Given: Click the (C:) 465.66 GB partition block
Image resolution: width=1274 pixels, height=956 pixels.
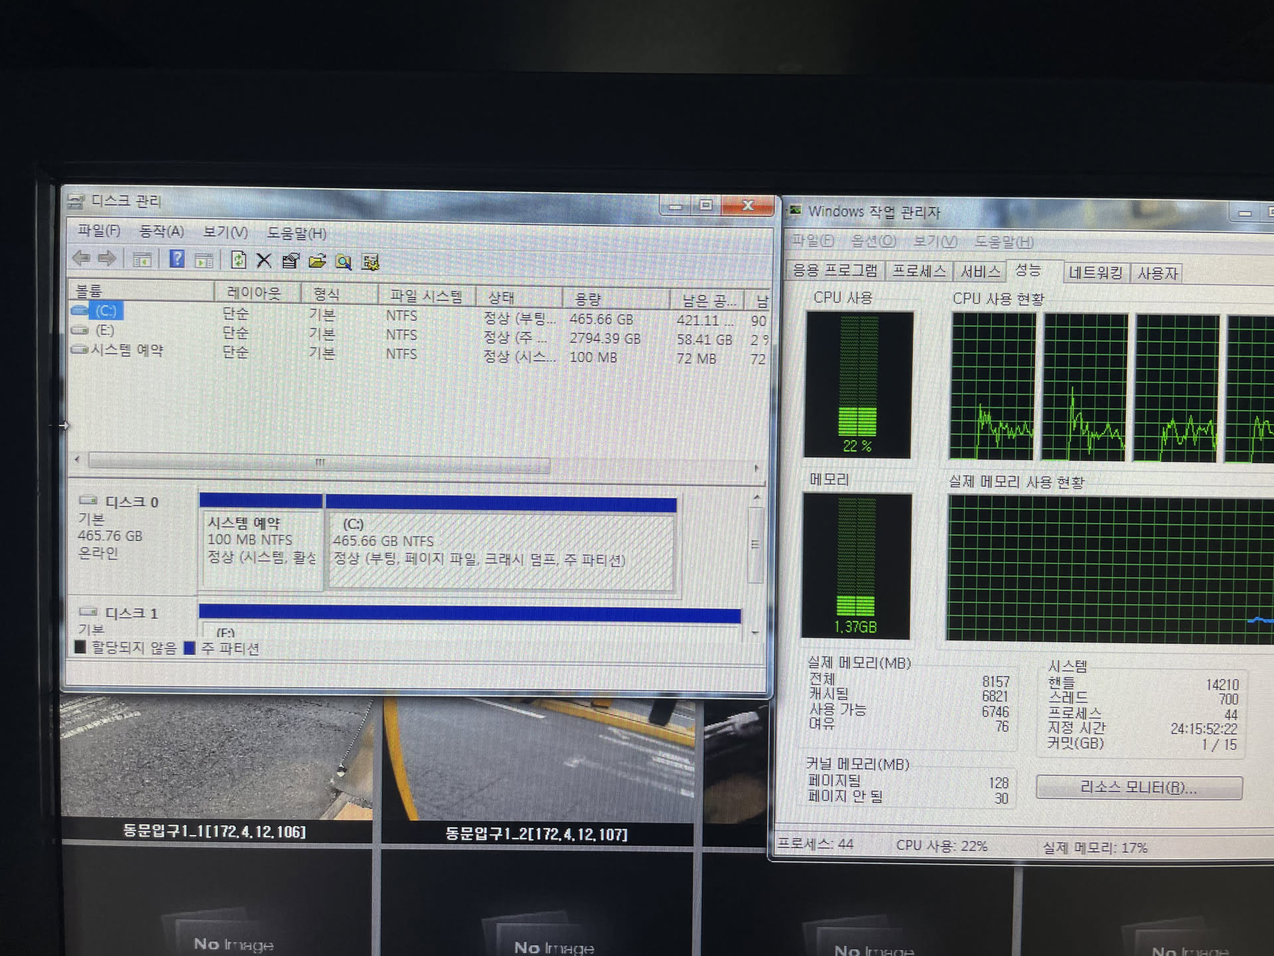Looking at the screenshot, I should 501,550.
